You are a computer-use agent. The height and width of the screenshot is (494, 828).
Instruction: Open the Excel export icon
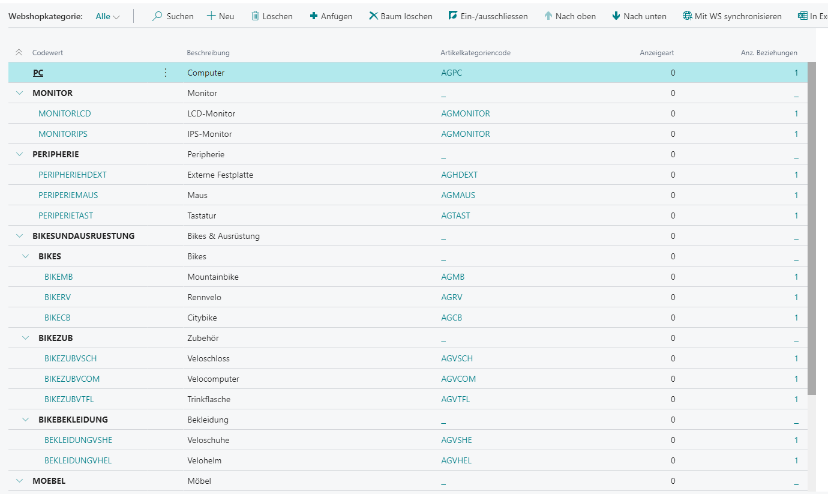(802, 16)
